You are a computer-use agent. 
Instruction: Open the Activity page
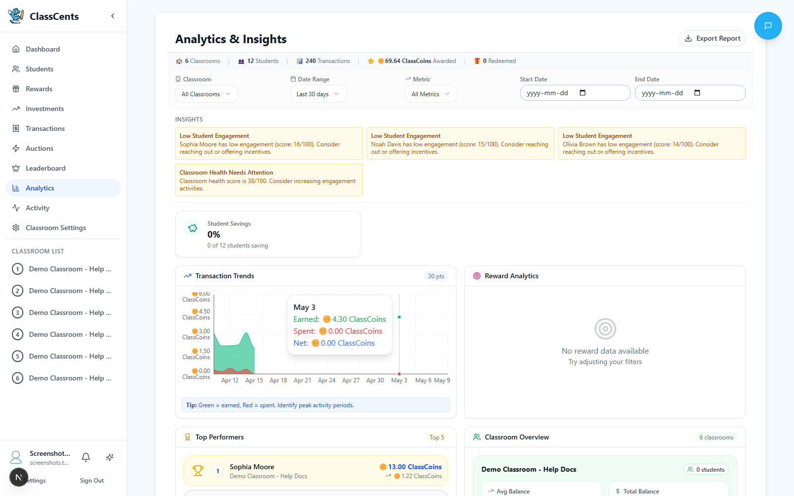63,208
